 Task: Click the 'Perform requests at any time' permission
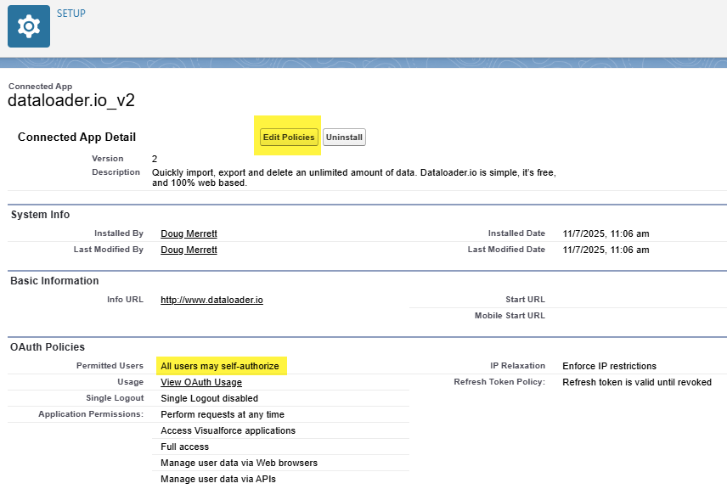(x=223, y=415)
